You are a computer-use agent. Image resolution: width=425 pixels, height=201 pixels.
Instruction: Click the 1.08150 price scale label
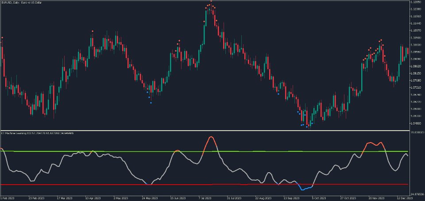[x=416, y=73]
